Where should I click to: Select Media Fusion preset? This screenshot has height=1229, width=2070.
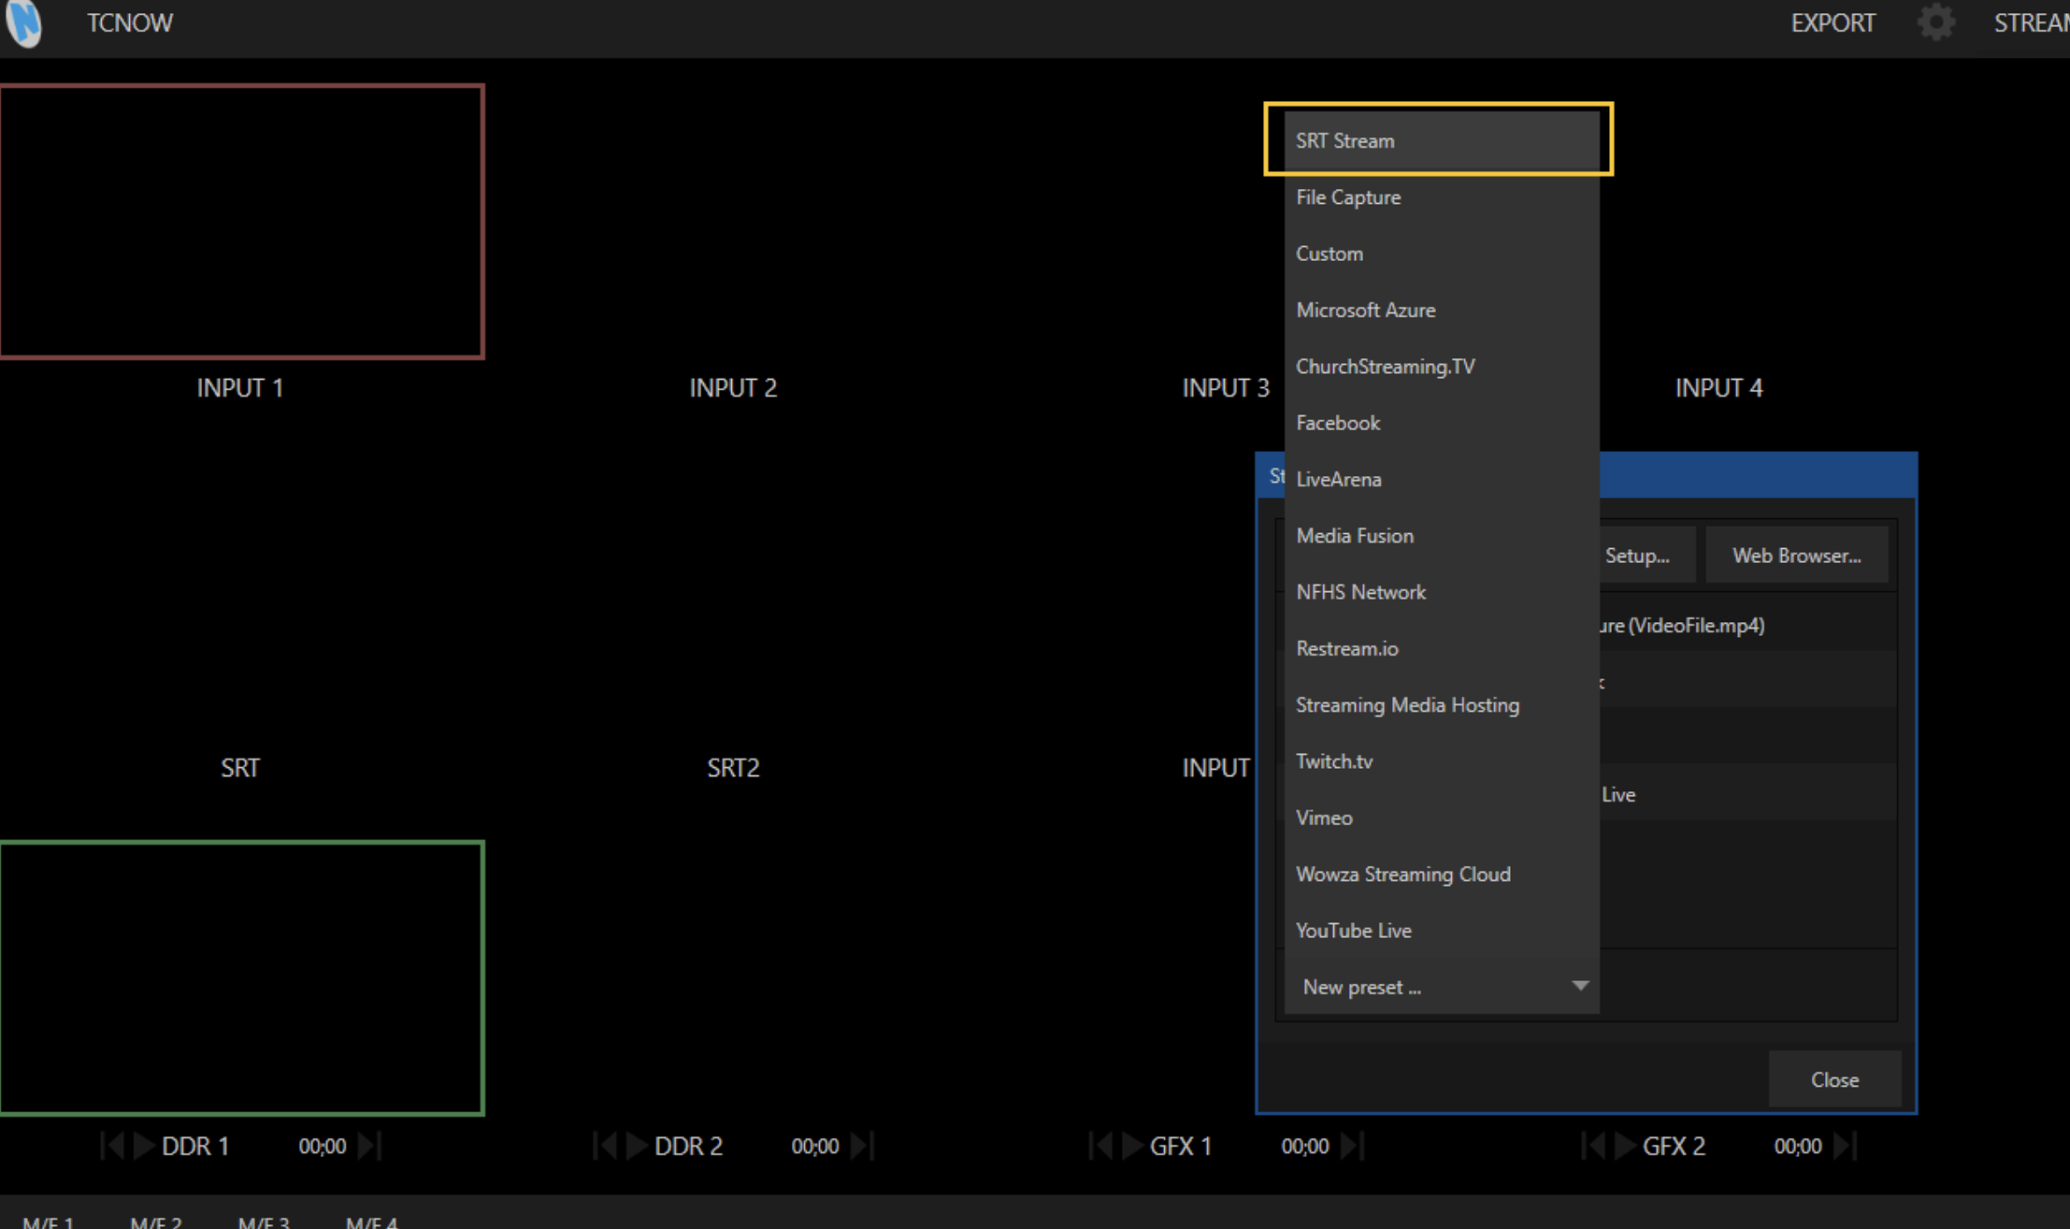point(1442,536)
